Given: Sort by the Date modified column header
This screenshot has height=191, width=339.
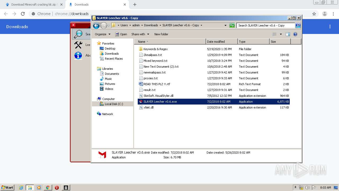Looking at the screenshot, I should [222, 42].
